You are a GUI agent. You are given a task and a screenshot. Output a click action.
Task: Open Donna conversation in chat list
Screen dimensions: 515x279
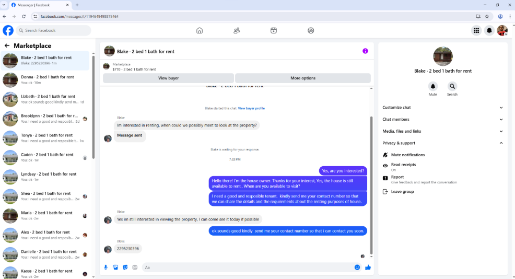45,80
